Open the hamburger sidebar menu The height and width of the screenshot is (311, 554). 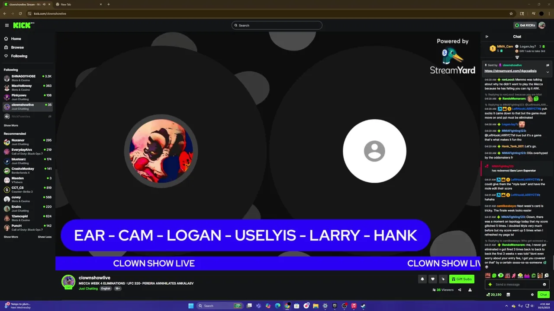[6, 25]
